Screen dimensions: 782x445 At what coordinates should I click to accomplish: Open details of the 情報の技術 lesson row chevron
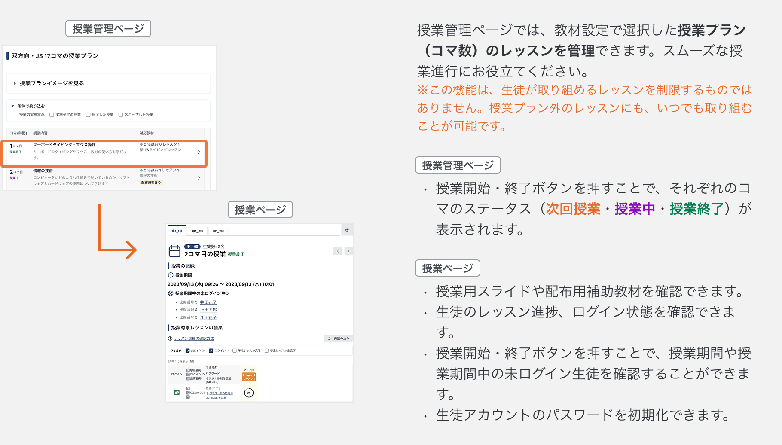point(199,177)
